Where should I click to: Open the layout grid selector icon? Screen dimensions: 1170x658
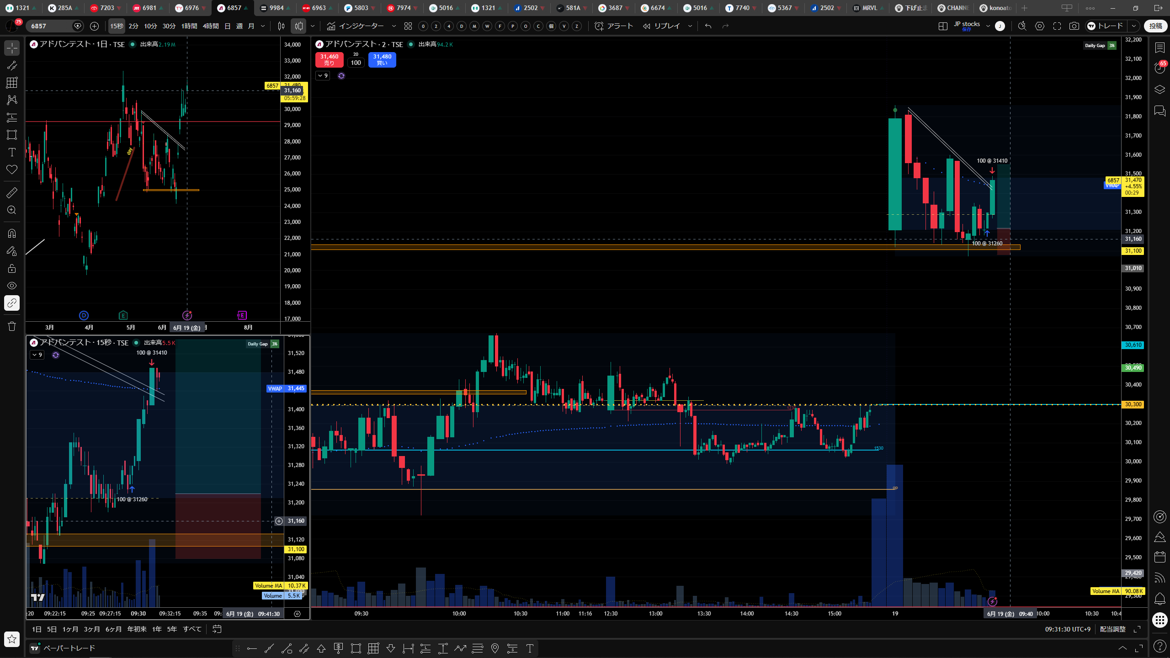[x=943, y=26]
